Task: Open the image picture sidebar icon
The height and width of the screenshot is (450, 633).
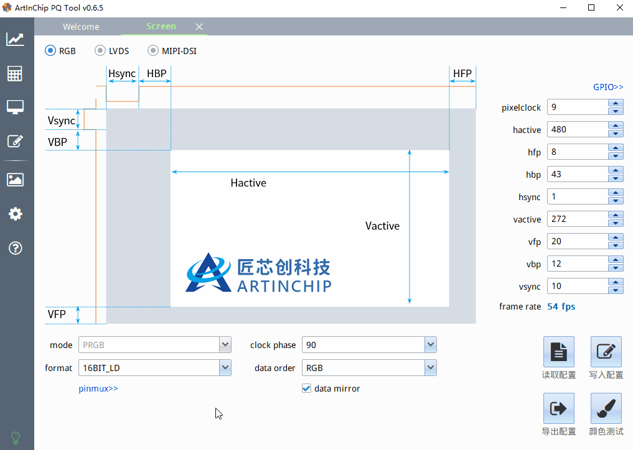Action: pos(16,180)
